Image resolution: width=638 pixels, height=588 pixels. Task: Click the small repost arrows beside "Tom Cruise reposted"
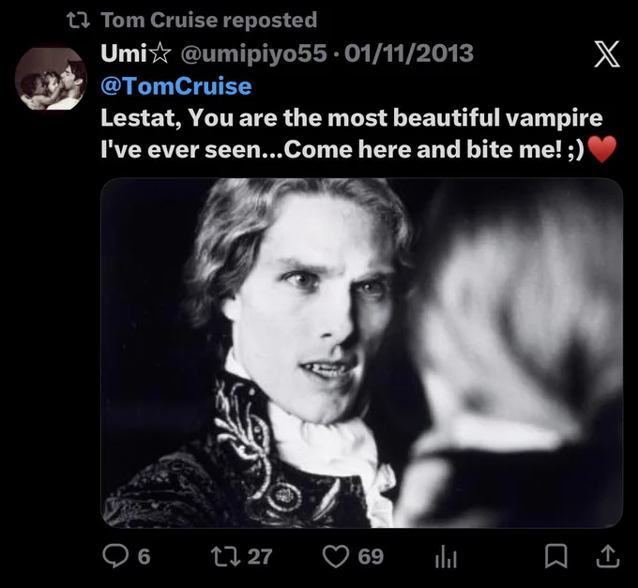point(78,21)
